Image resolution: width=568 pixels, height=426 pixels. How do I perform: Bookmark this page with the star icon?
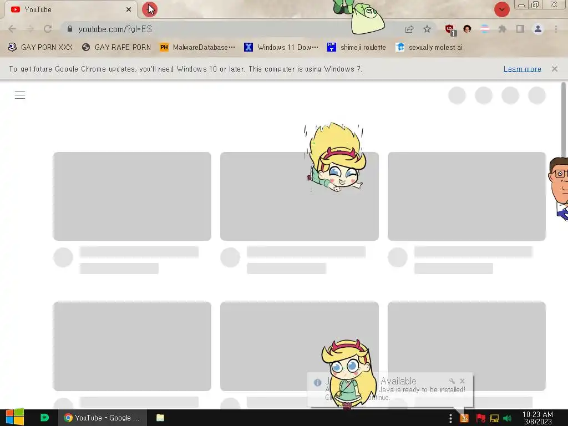click(x=427, y=29)
